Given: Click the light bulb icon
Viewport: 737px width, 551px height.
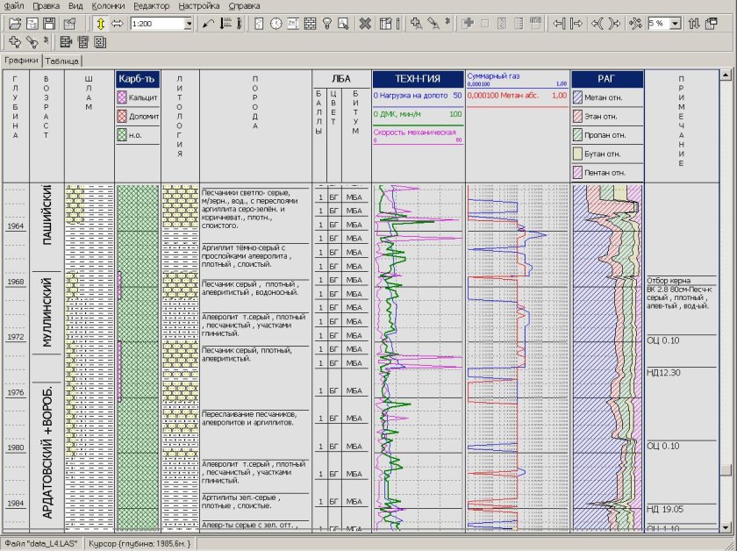Looking at the screenshot, I should [326, 25].
